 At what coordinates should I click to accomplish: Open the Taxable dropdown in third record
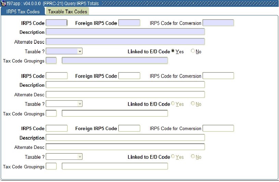tap(80, 157)
